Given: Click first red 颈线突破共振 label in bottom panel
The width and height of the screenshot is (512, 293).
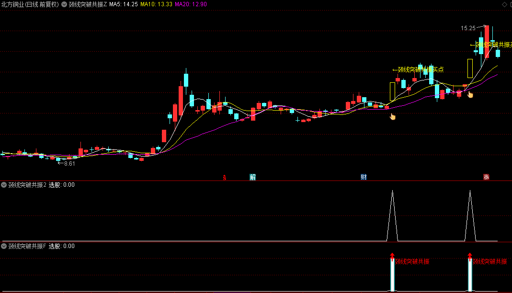Looking at the screenshot, I should pos(412,262).
